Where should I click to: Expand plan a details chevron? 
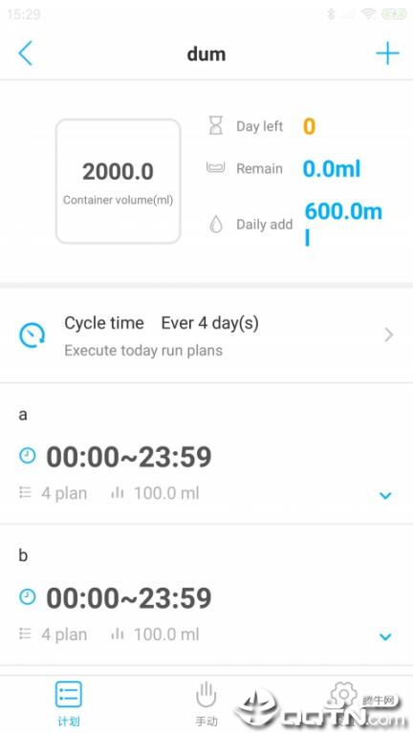click(385, 495)
